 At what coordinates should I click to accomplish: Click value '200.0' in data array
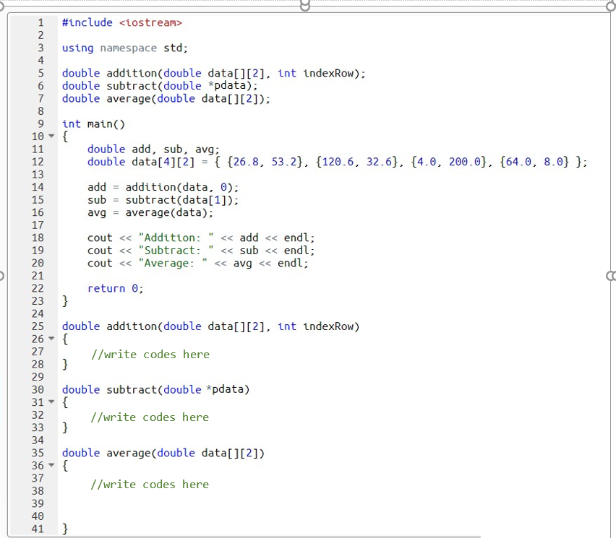464,162
